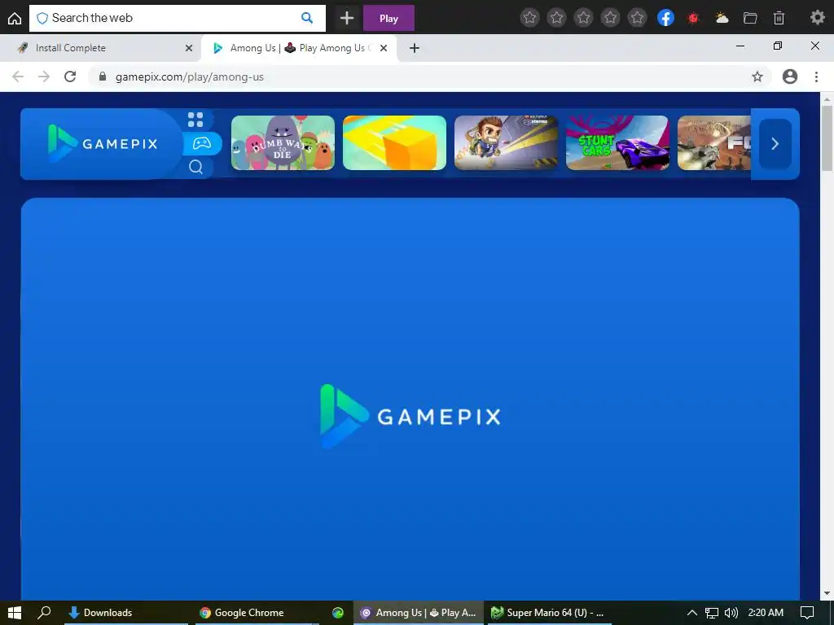Click the folder icon in top bar
This screenshot has width=834, height=625.
pos(750,18)
